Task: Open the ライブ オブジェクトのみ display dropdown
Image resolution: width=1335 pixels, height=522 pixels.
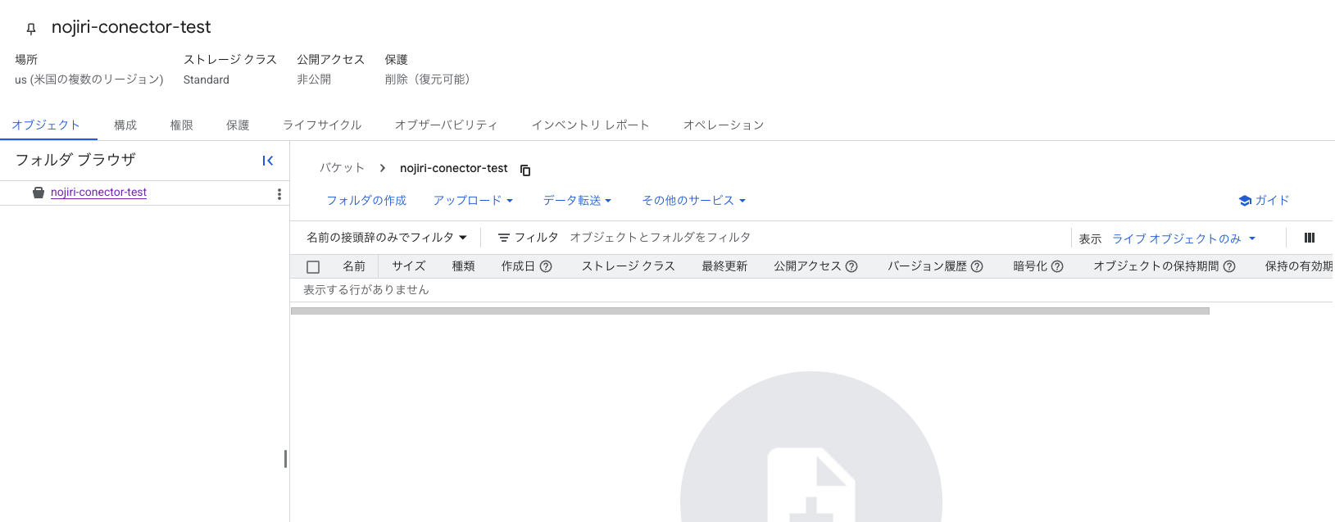Action: pos(1183,238)
